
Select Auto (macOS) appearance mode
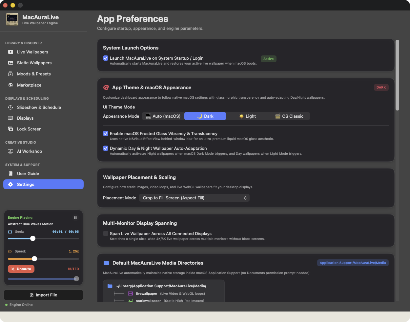(163, 116)
